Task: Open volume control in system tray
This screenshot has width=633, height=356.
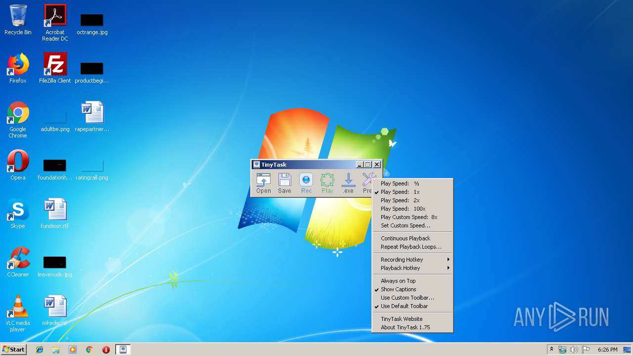Action: point(574,350)
